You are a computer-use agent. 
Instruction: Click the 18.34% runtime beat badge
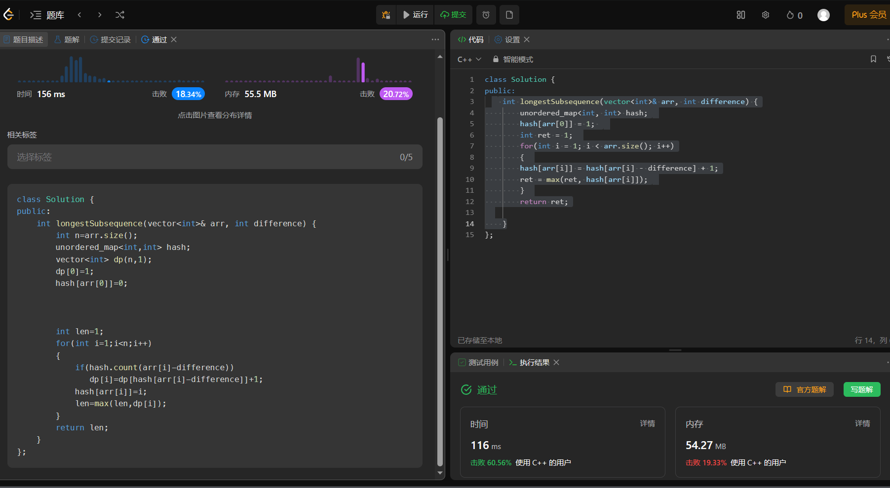click(x=188, y=94)
